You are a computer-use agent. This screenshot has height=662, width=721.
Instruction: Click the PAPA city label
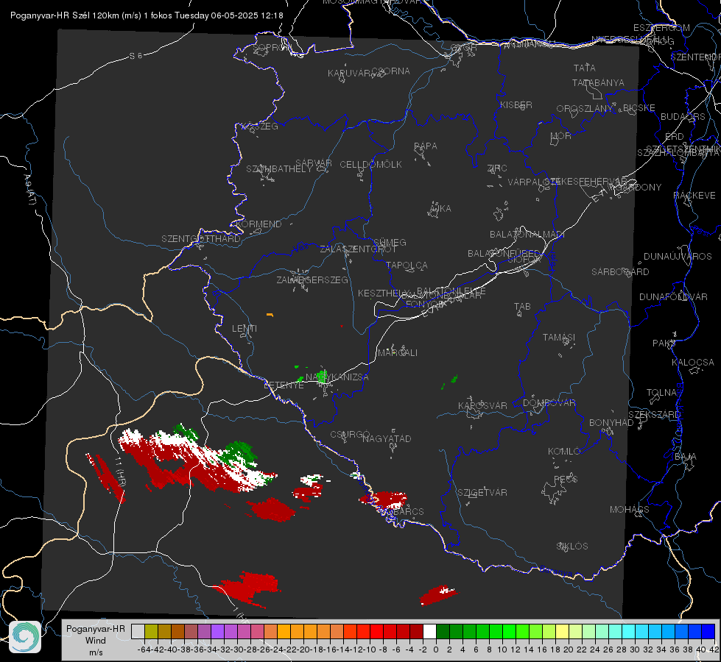click(426, 146)
